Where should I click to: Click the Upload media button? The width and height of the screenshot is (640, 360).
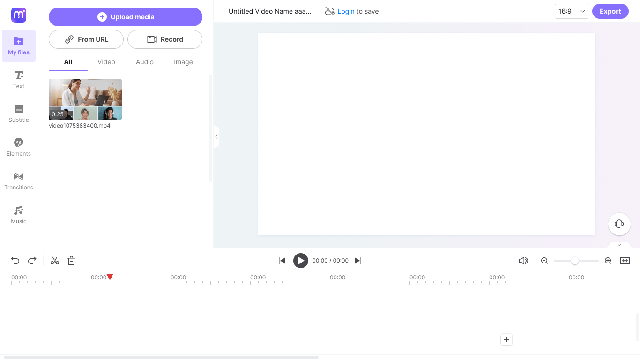click(x=126, y=17)
